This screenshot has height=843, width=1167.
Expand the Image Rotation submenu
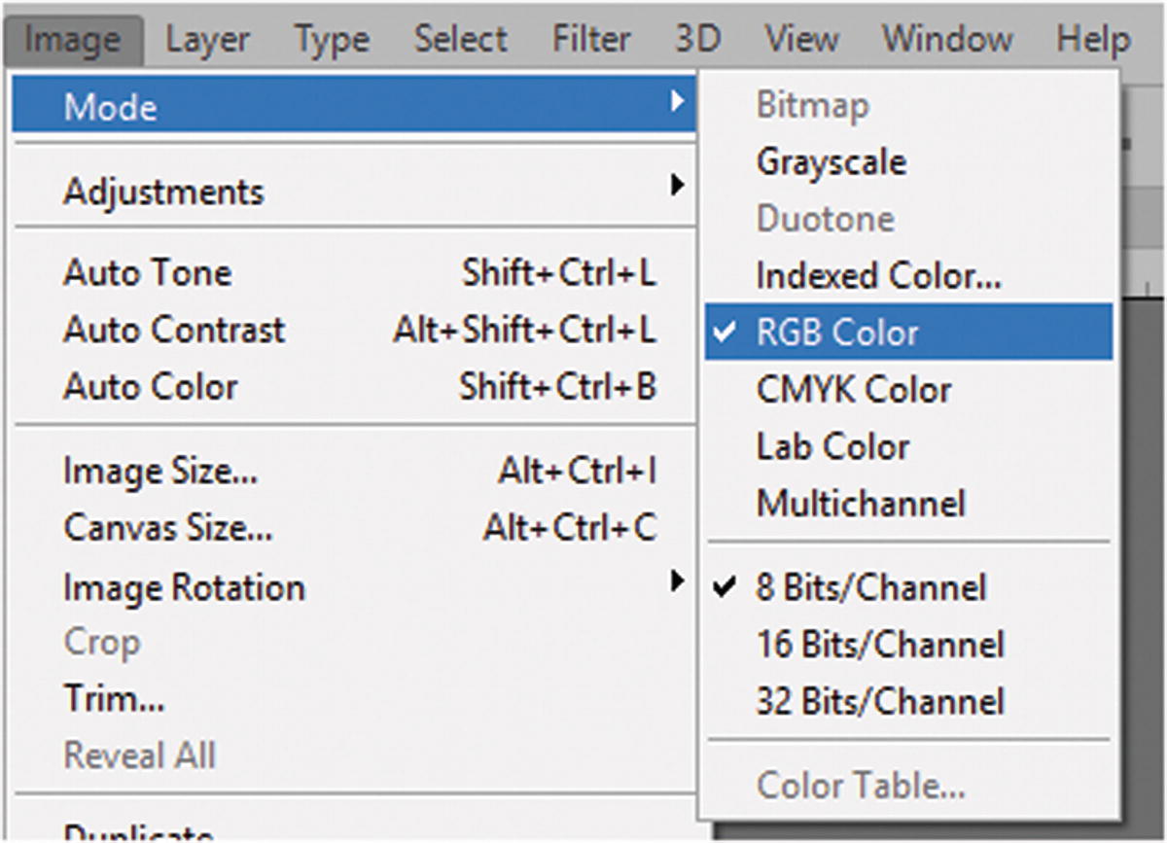click(x=184, y=587)
